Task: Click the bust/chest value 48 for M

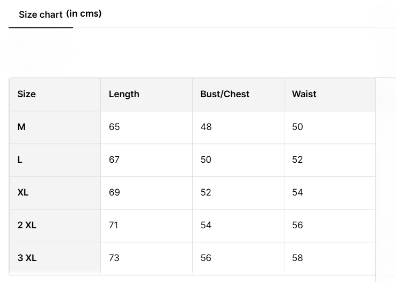Action: click(206, 127)
